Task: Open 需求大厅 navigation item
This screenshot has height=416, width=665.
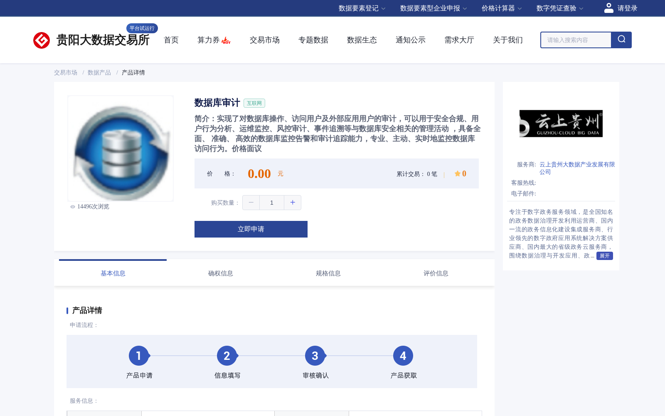Action: coord(459,40)
